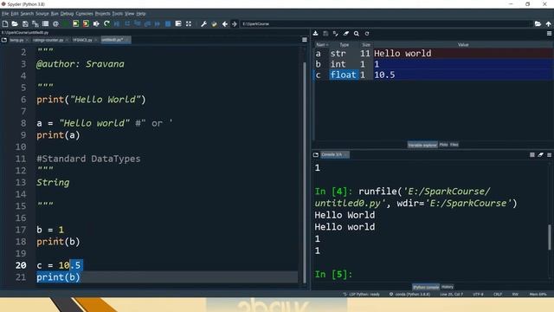Save data icon in Variable explorer

click(x=325, y=33)
